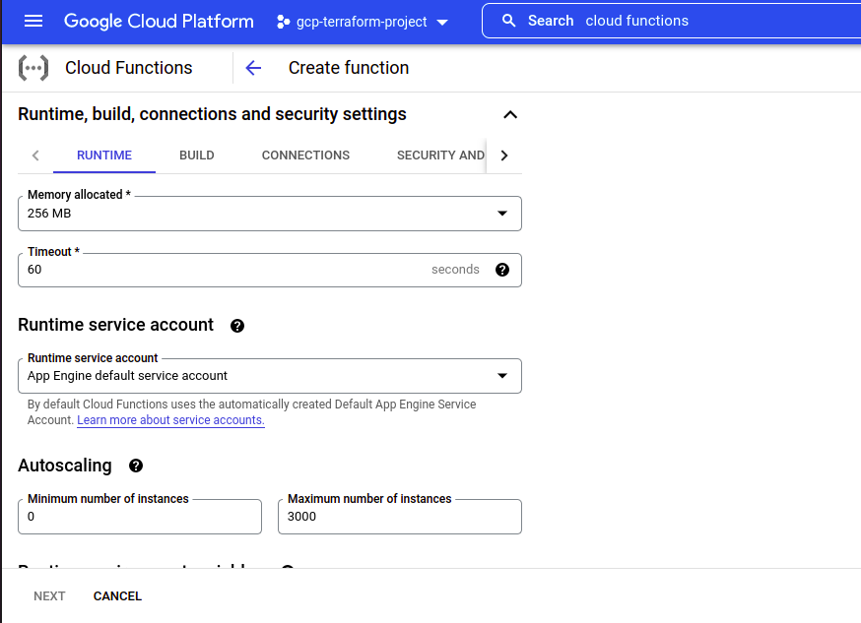The height and width of the screenshot is (623, 861).
Task: Click the Autoscaling heading
Action: (65, 466)
